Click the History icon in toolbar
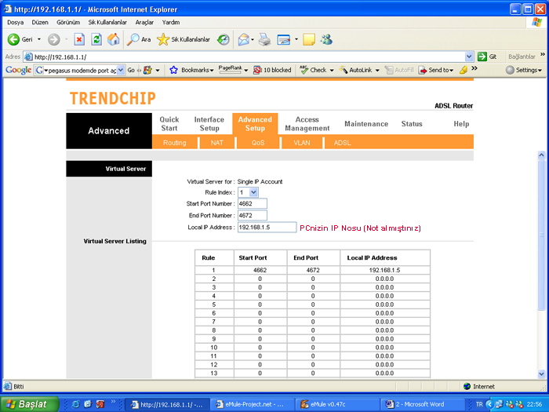 pos(223,39)
